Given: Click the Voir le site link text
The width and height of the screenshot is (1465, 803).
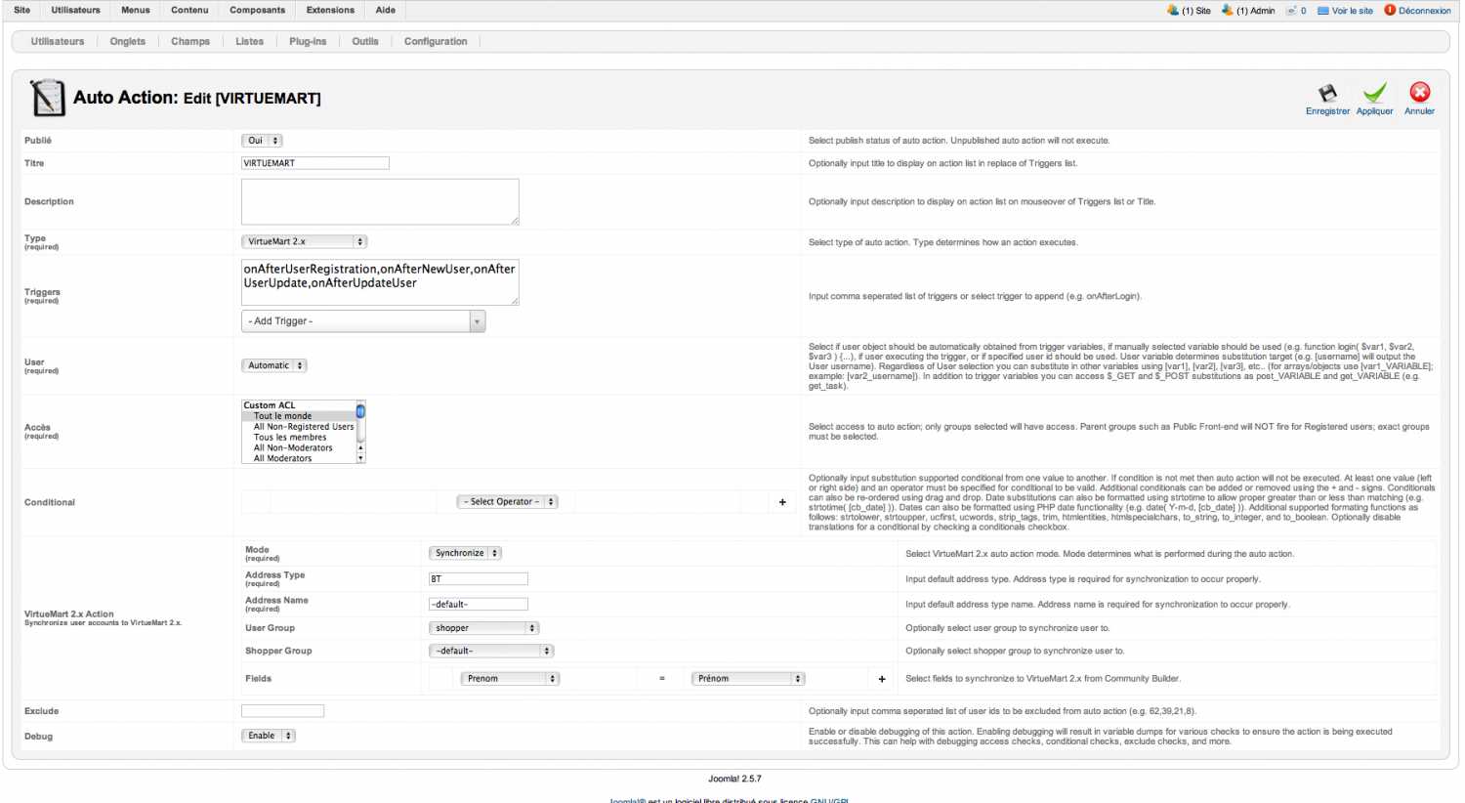Looking at the screenshot, I should point(1353,11).
